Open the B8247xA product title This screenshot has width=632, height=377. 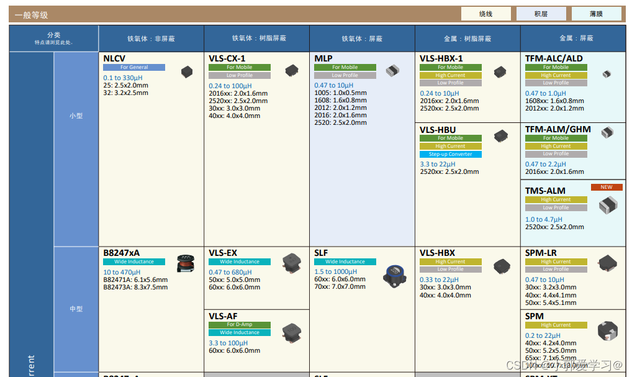pos(121,253)
